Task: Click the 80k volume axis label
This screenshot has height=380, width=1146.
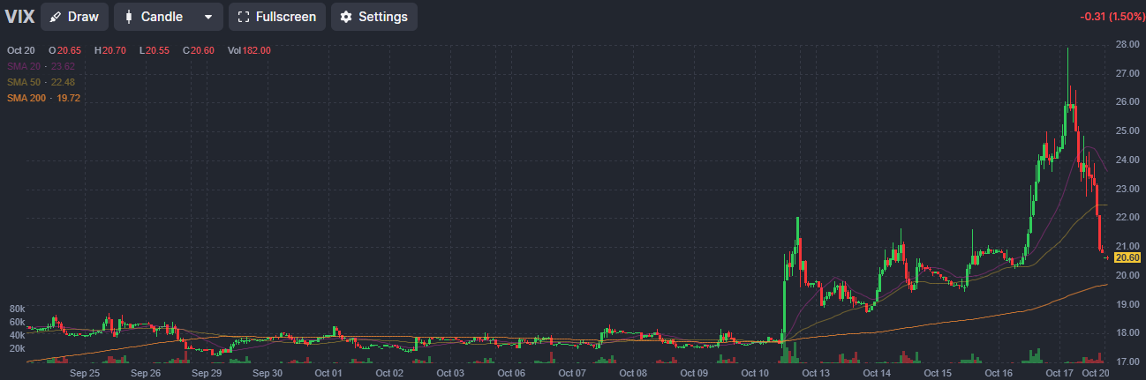Action: tap(17, 309)
